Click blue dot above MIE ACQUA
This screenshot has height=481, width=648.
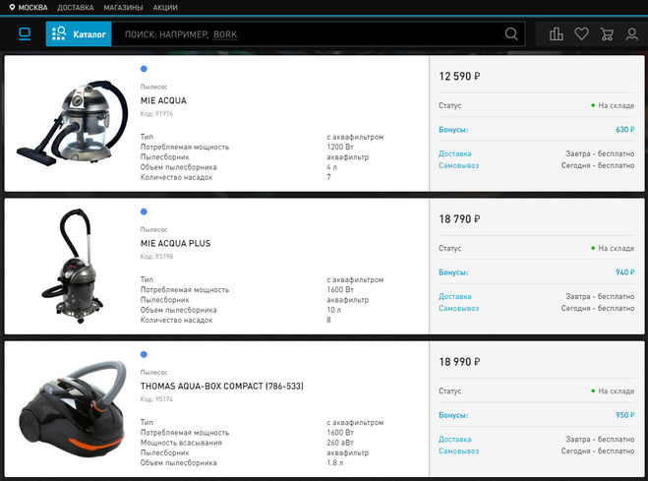coord(144,69)
